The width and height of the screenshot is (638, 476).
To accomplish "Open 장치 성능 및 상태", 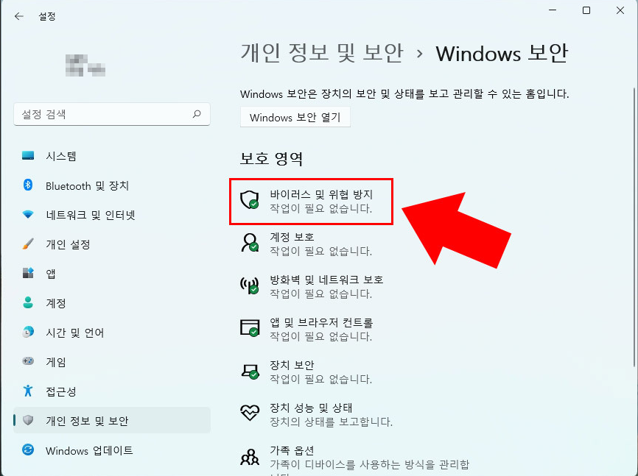I will pyautogui.click(x=316, y=414).
